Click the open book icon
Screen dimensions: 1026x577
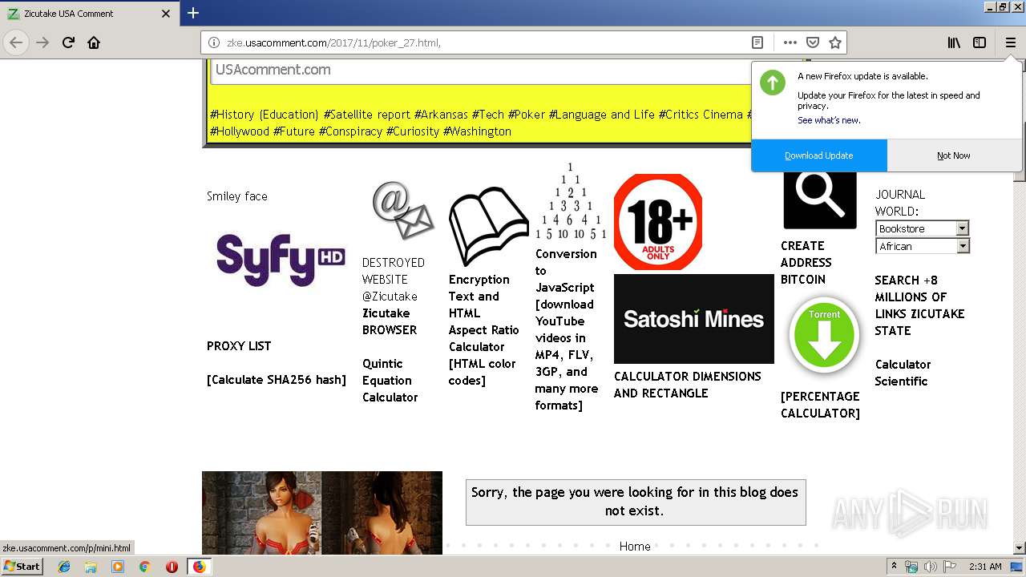tap(487, 226)
